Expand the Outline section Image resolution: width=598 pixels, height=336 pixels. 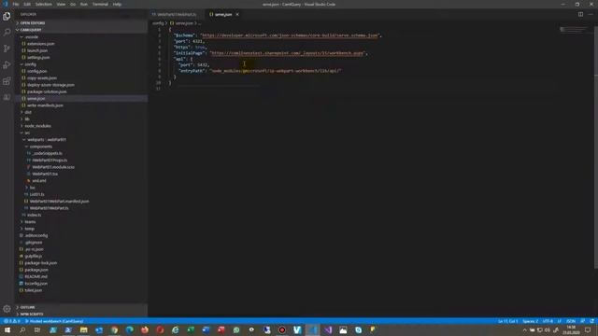tap(81, 307)
